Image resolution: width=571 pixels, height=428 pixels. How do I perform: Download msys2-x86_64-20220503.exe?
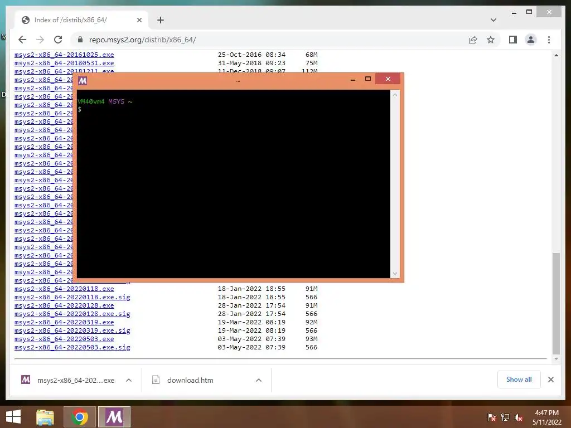coord(64,339)
